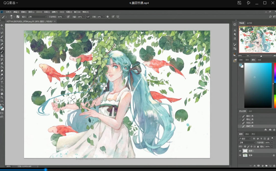Open the brush opacity dropdown arrow

[x=64, y=17]
